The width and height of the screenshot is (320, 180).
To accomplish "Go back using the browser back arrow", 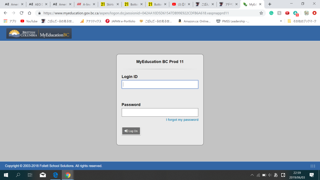I will click(6, 13).
